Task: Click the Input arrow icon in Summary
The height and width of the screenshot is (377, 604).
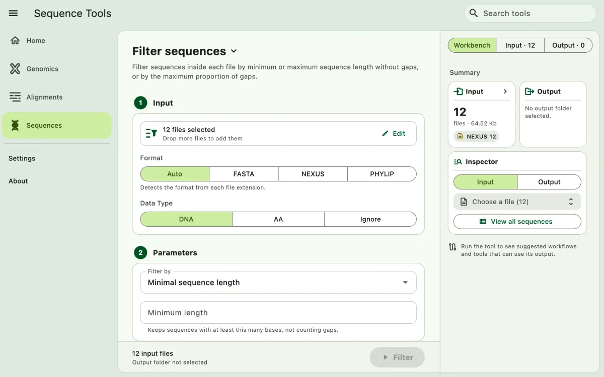Action: pos(458,91)
